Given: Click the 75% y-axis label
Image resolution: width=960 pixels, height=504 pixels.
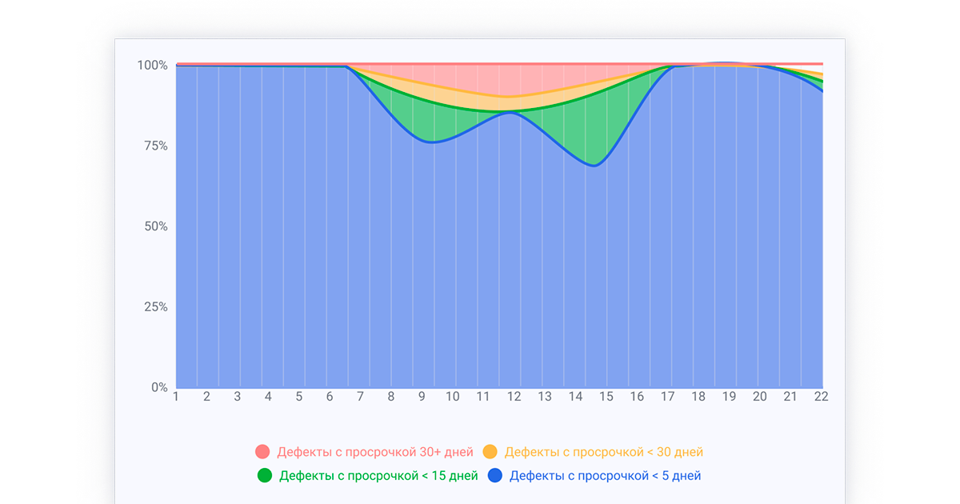Looking at the screenshot, I should [x=154, y=146].
